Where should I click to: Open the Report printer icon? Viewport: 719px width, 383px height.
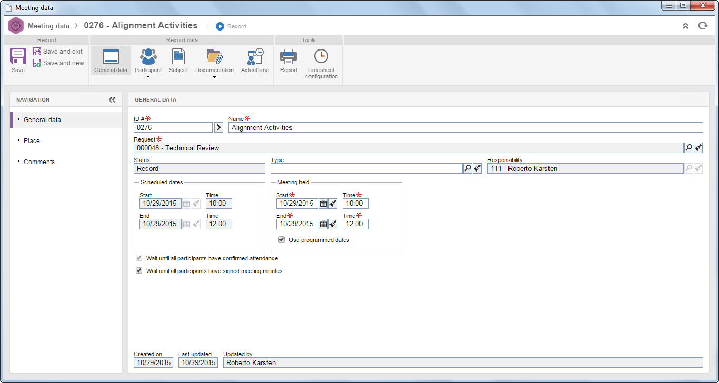[288, 56]
